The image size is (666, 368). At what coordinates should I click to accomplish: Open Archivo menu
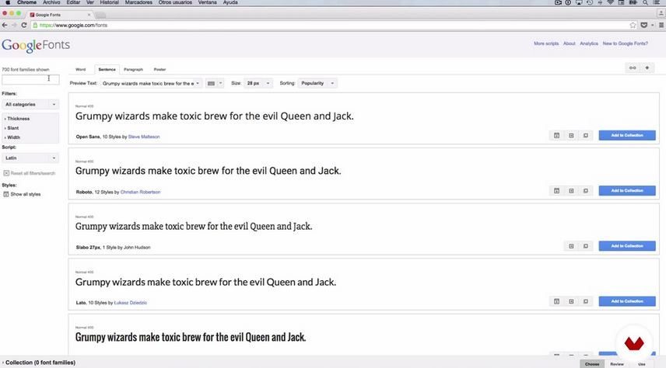pos(51,2)
